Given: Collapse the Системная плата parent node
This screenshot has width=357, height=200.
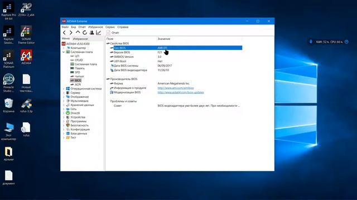Looking at the screenshot, I should click(64, 52).
